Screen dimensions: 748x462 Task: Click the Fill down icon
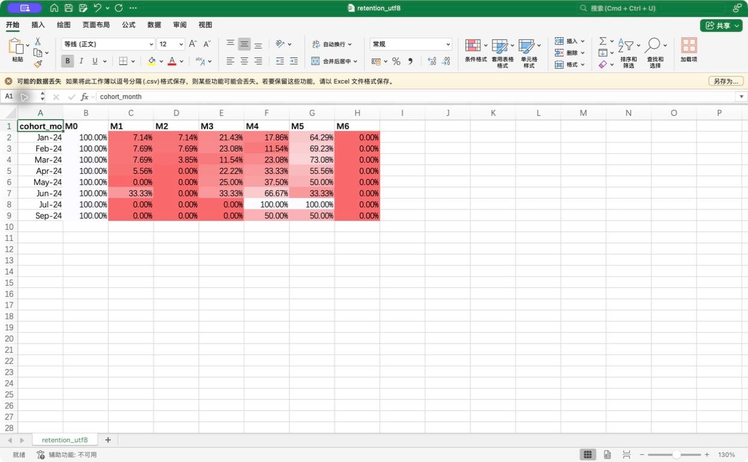coord(602,52)
